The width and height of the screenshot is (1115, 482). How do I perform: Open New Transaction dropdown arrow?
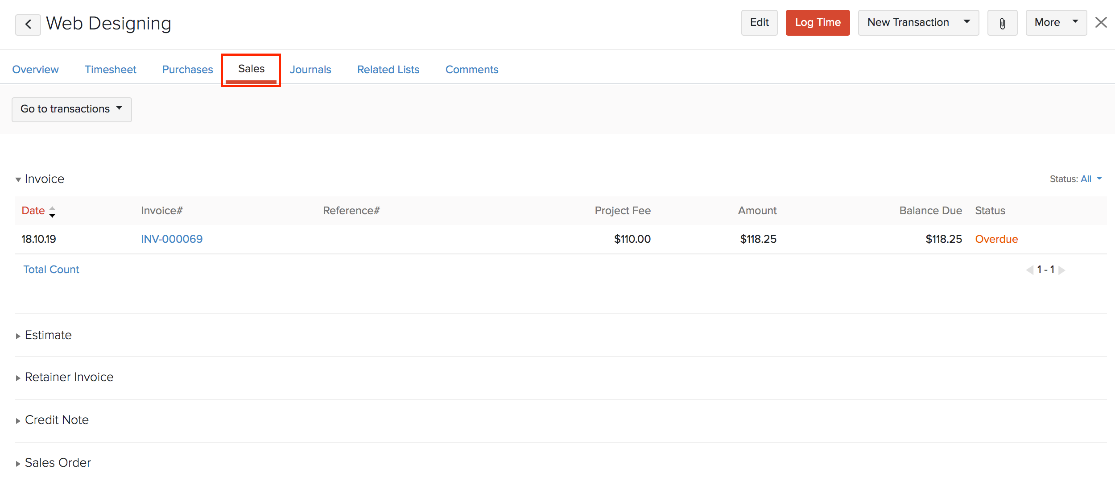pyautogui.click(x=967, y=22)
